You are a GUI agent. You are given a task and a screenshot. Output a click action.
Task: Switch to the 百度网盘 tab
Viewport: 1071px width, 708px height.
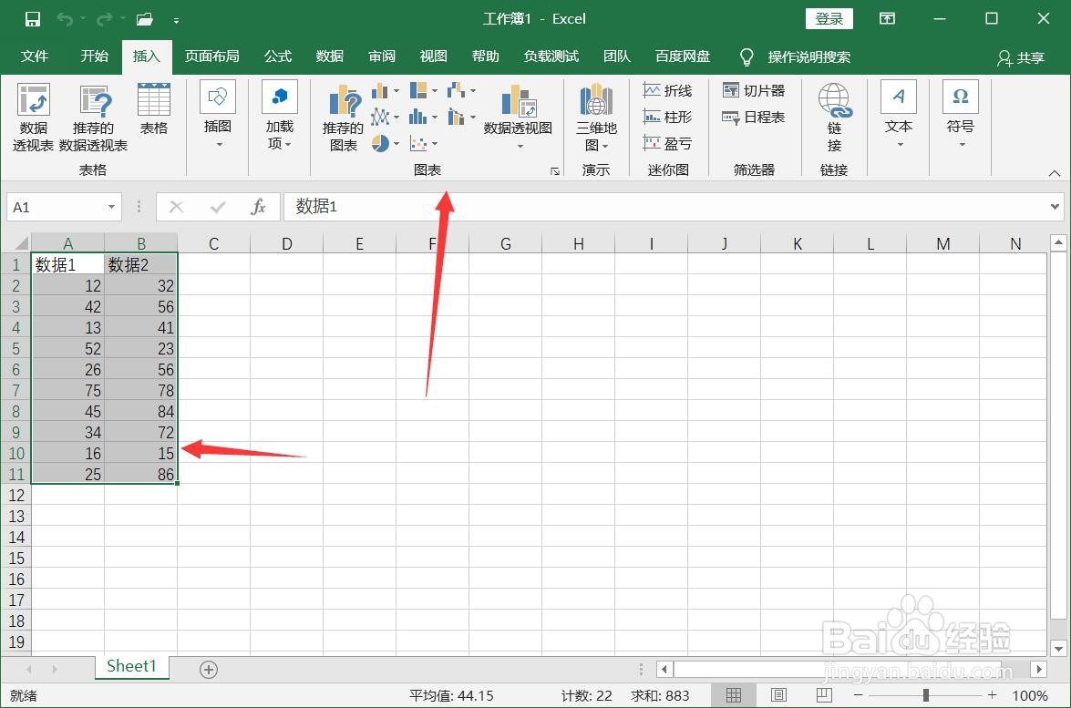coord(683,56)
